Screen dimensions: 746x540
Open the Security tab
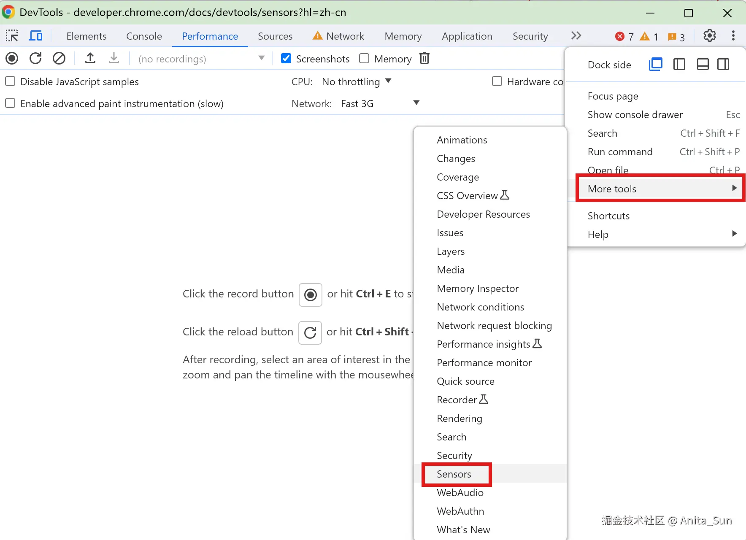[530, 36]
